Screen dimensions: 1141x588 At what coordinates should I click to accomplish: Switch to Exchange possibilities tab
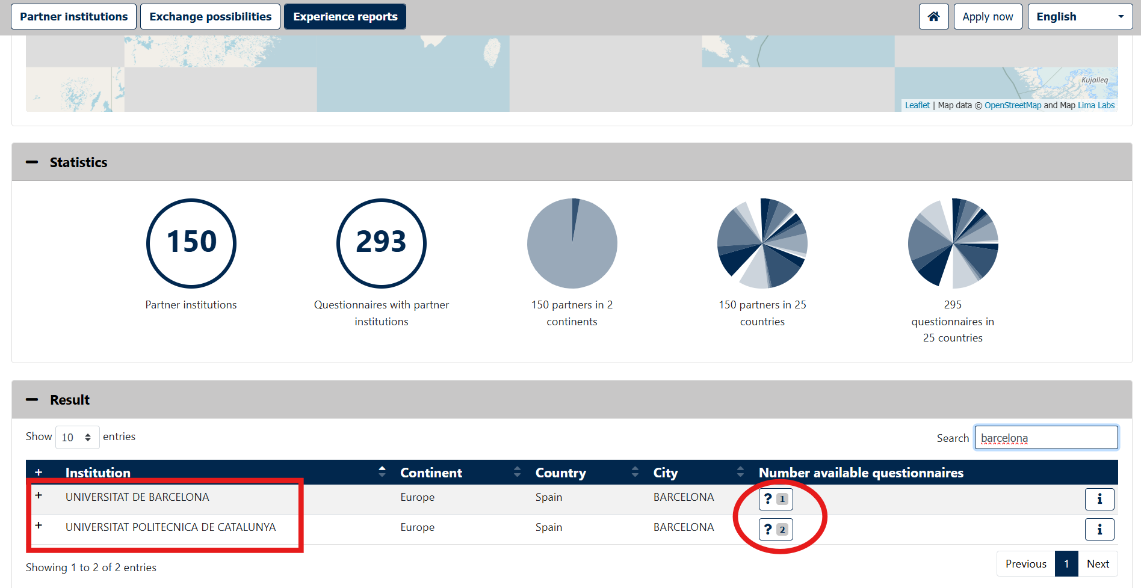[x=210, y=16]
